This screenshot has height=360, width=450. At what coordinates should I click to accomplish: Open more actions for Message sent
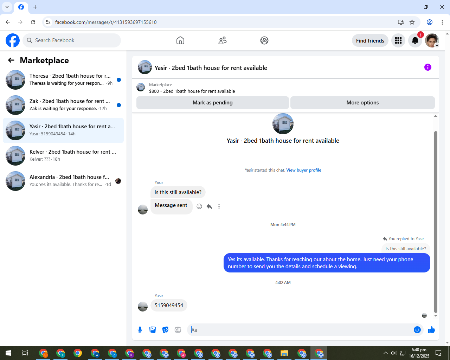[x=219, y=206]
